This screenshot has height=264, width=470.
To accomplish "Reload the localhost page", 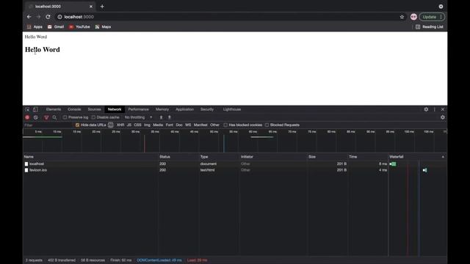I will pyautogui.click(x=48, y=17).
